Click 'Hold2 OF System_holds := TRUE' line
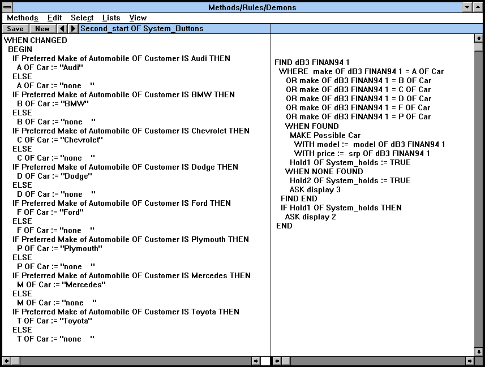This screenshot has height=367, width=485. point(350,180)
